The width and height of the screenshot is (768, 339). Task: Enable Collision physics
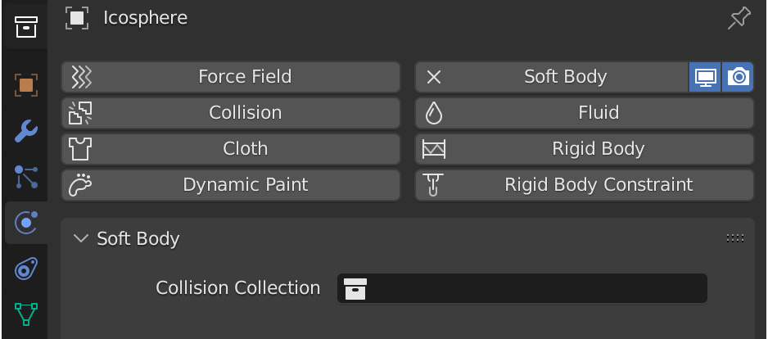(231, 113)
